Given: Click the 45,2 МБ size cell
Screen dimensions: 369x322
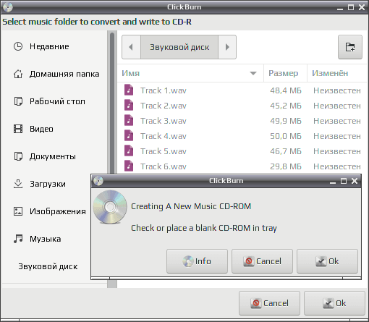Looking at the screenshot, I should (x=286, y=106).
